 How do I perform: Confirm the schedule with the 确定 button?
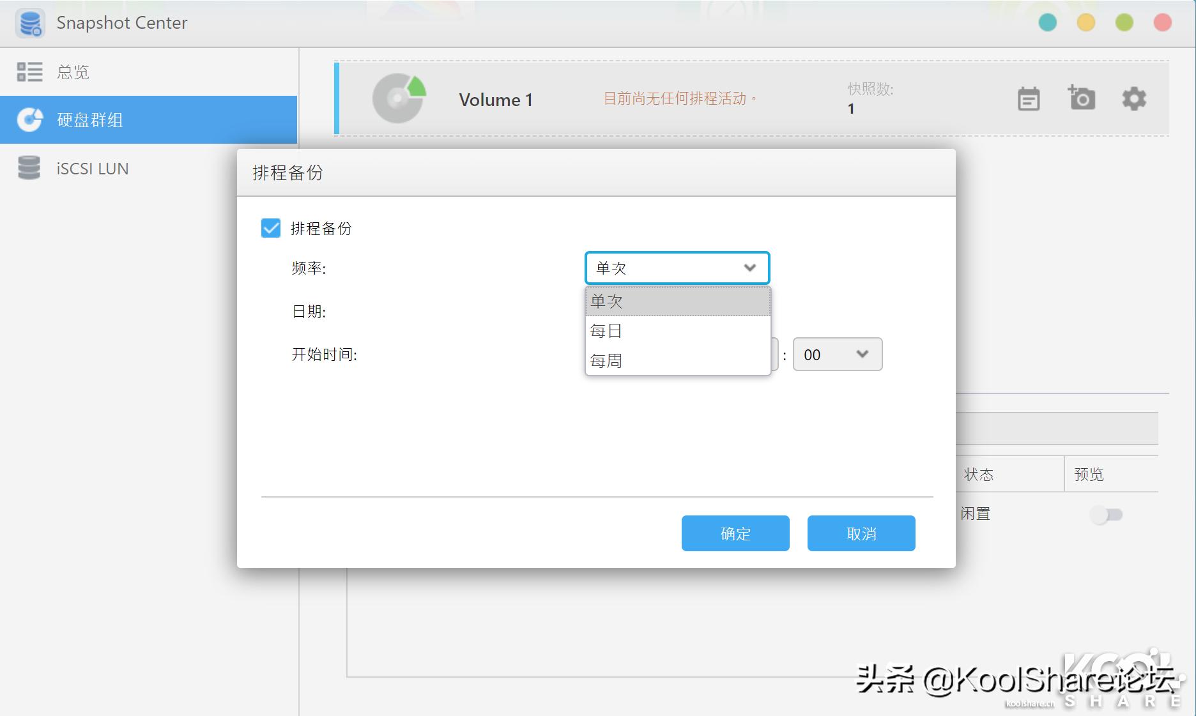735,533
